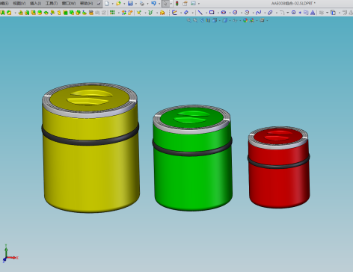
Task: Select the yellow container model
Action: tap(90, 147)
